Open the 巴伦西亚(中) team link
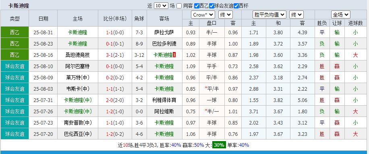Viewport: 369px width, 154px height. click(x=77, y=134)
